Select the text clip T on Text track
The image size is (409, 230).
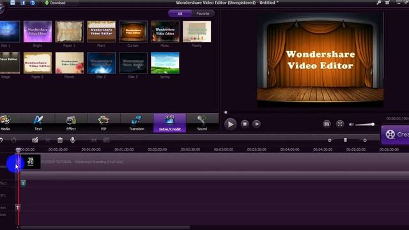[x=17, y=208]
